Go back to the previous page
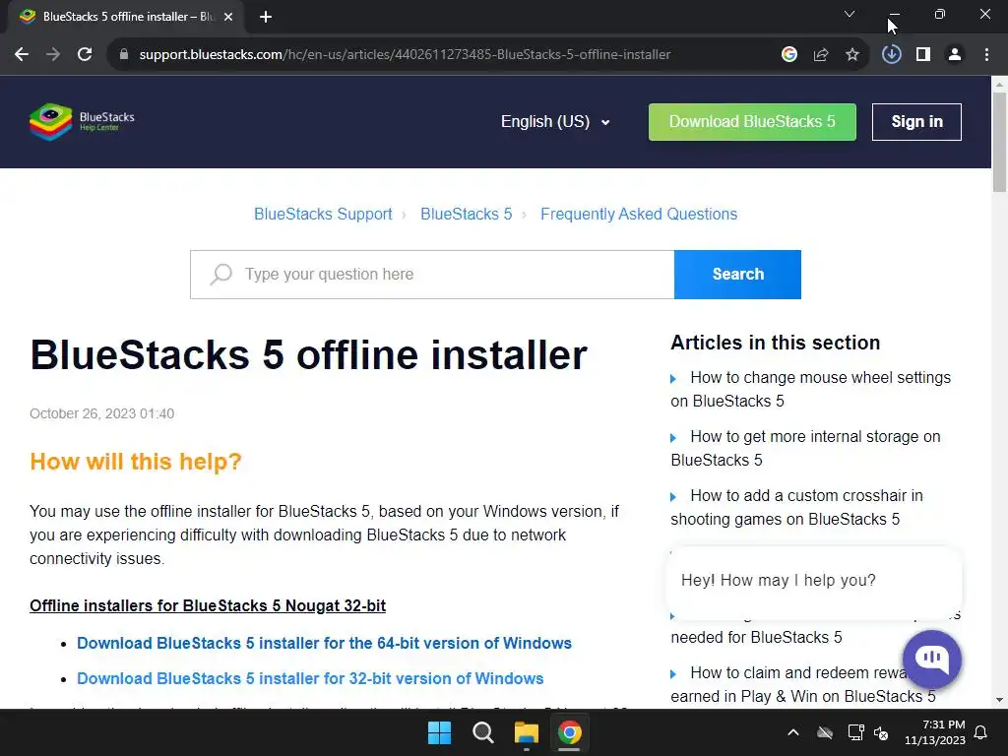Image resolution: width=1008 pixels, height=756 pixels. (22, 55)
